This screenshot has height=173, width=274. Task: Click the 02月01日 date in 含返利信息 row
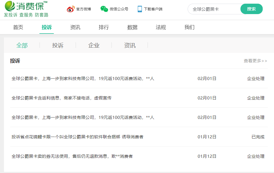[207, 98]
